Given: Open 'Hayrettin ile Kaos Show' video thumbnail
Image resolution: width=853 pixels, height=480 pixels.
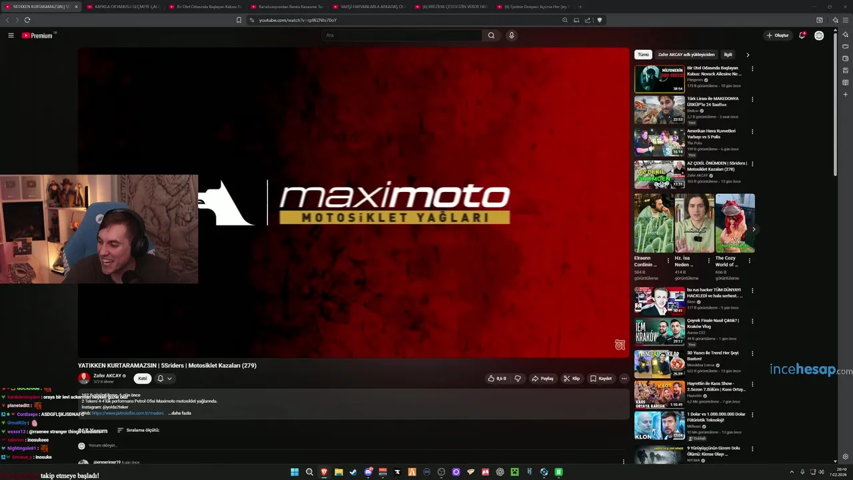Looking at the screenshot, I should pyautogui.click(x=659, y=394).
